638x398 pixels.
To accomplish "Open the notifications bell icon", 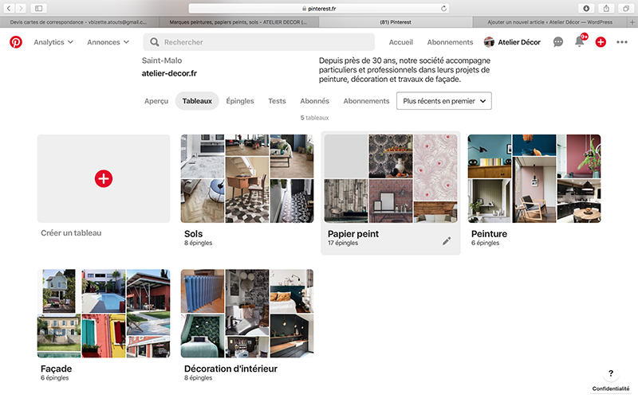I will [x=580, y=42].
